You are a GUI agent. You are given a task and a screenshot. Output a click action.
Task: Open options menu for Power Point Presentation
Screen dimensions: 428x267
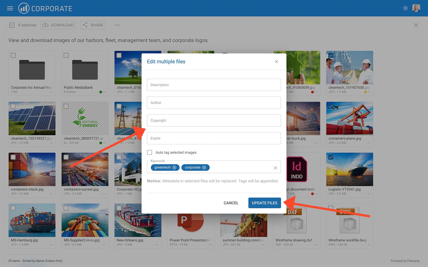pos(210,245)
